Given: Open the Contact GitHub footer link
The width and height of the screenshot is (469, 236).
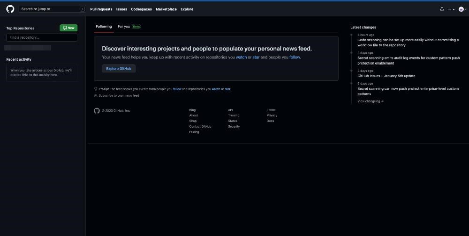Looking at the screenshot, I should (x=200, y=126).
